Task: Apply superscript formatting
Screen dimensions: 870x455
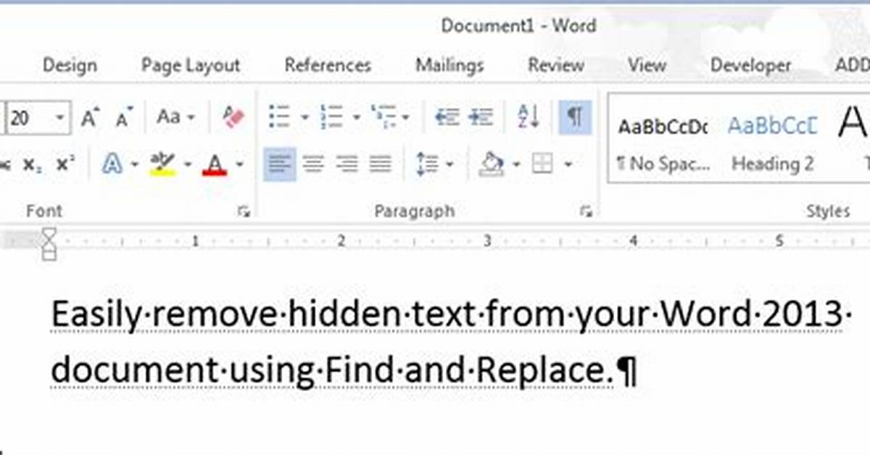Action: tap(65, 164)
